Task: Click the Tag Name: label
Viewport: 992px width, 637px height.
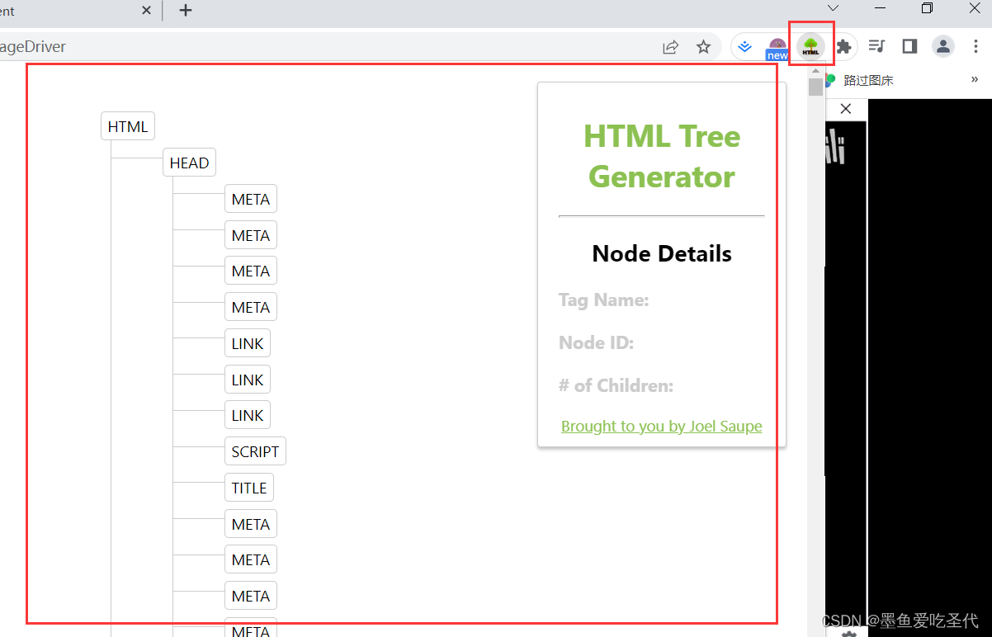Action: tap(603, 300)
